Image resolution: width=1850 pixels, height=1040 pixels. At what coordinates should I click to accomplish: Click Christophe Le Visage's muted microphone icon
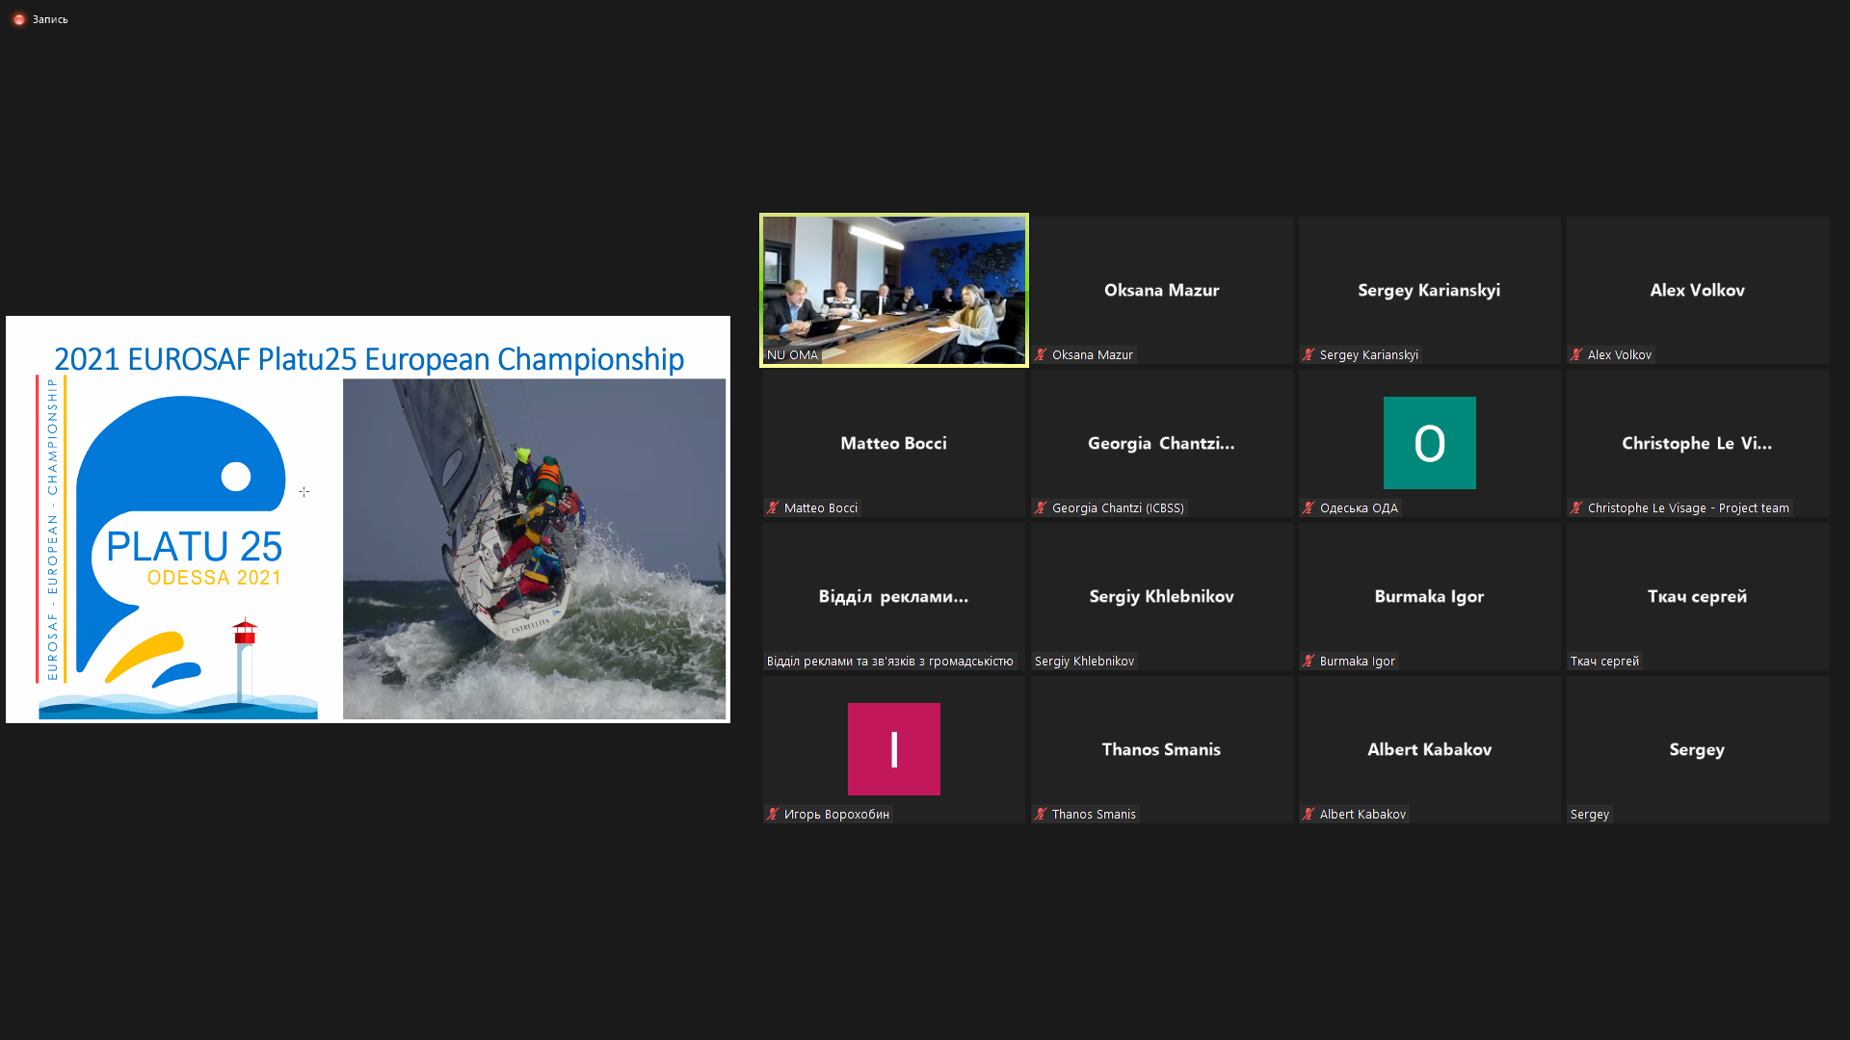tap(1576, 508)
